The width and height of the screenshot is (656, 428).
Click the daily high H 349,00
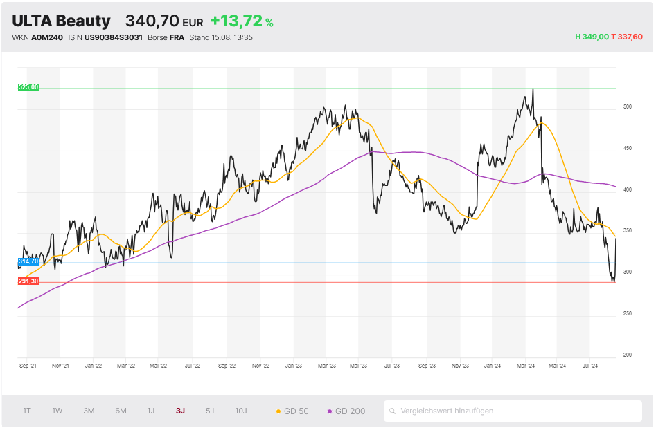pyautogui.click(x=592, y=37)
